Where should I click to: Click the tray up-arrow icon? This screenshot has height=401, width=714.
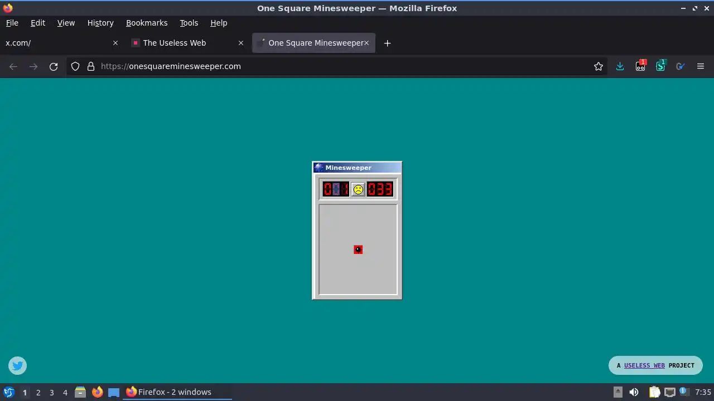tap(618, 392)
